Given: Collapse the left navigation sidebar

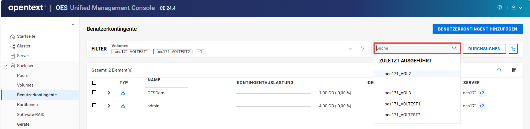Looking at the screenshot, I should (73, 24).
